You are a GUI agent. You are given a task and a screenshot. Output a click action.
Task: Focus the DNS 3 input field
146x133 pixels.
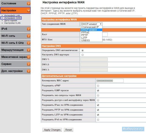(x=94, y=70)
